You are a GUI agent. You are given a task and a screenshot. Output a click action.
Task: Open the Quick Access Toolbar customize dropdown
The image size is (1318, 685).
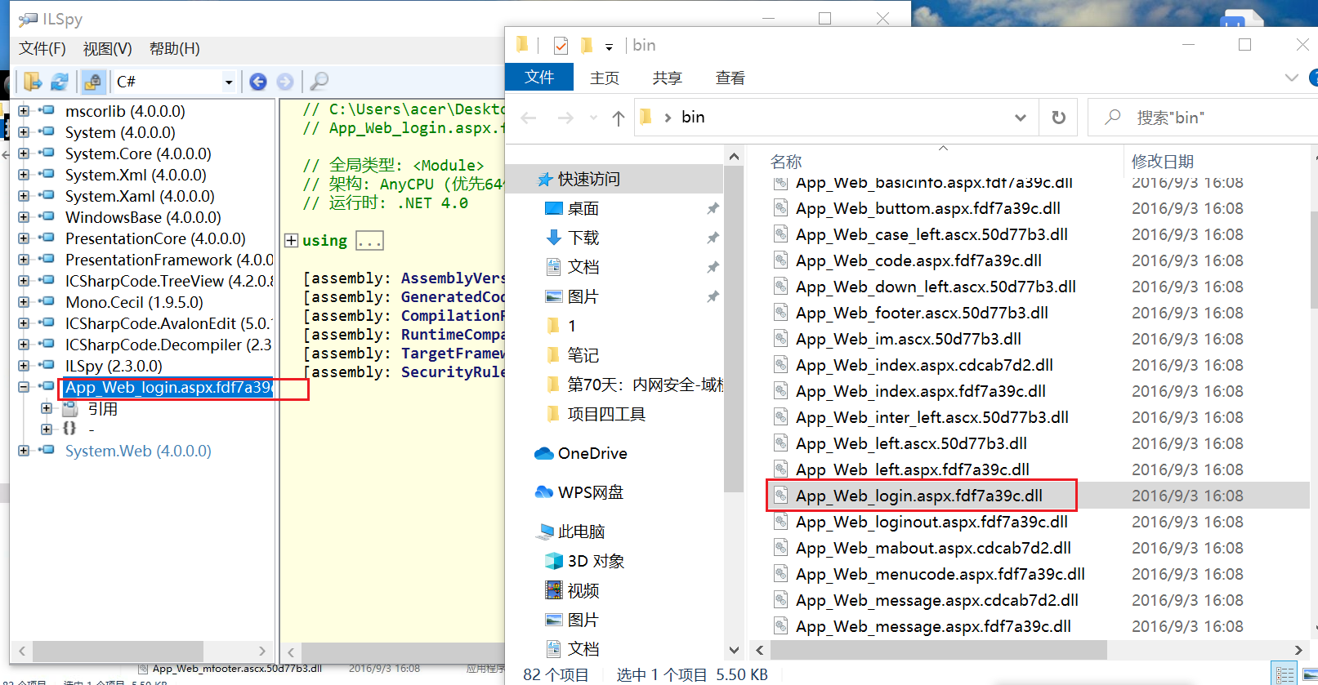pos(609,47)
